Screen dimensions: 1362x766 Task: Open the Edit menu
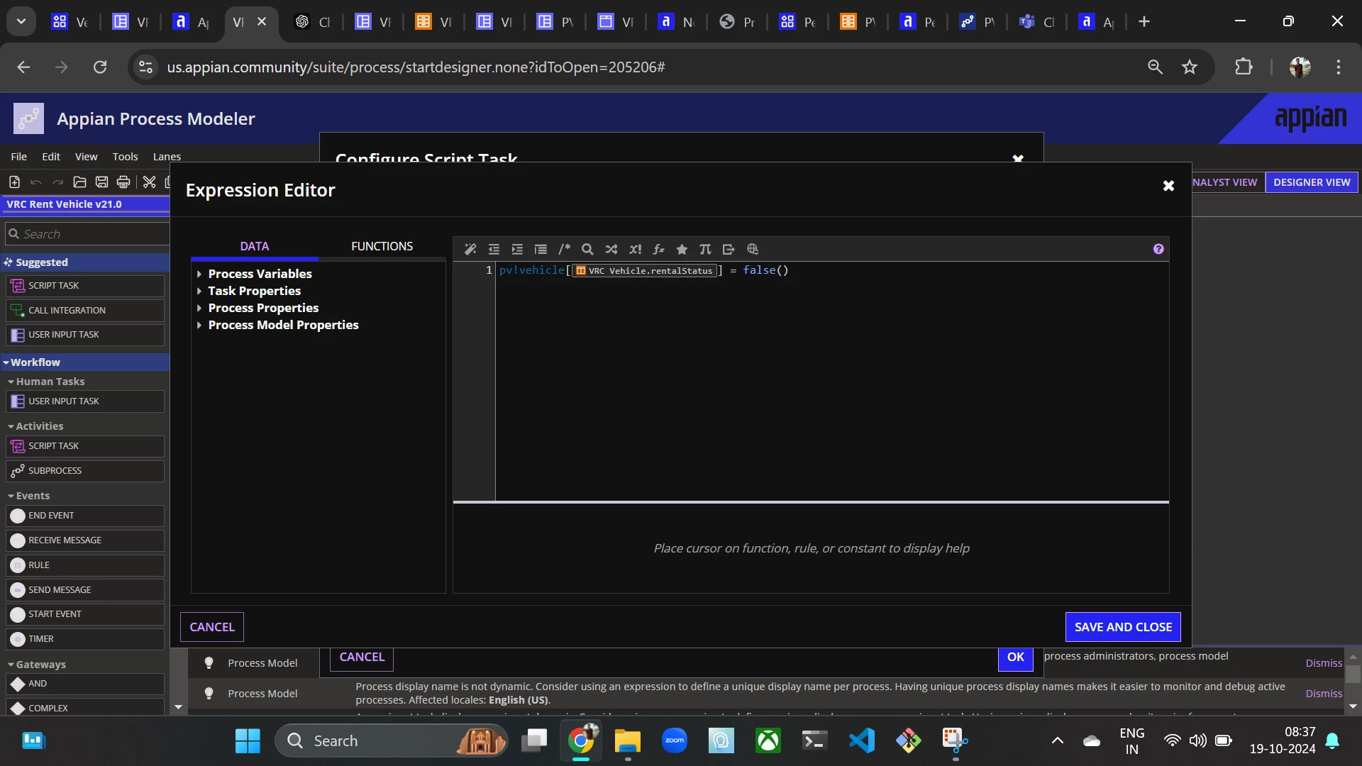click(51, 157)
